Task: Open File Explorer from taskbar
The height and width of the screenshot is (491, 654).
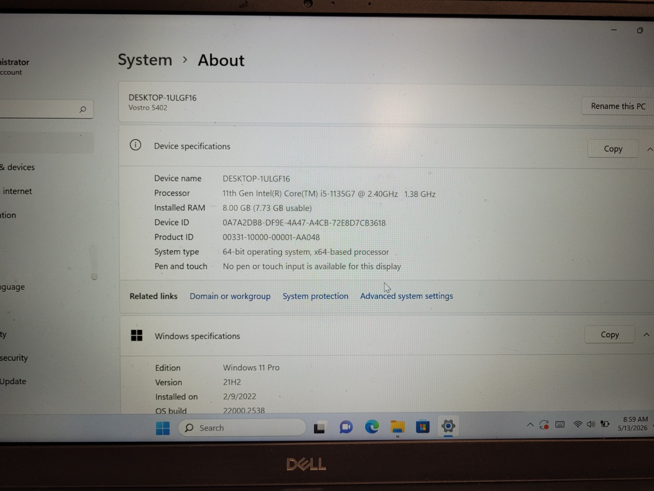Action: tap(397, 427)
